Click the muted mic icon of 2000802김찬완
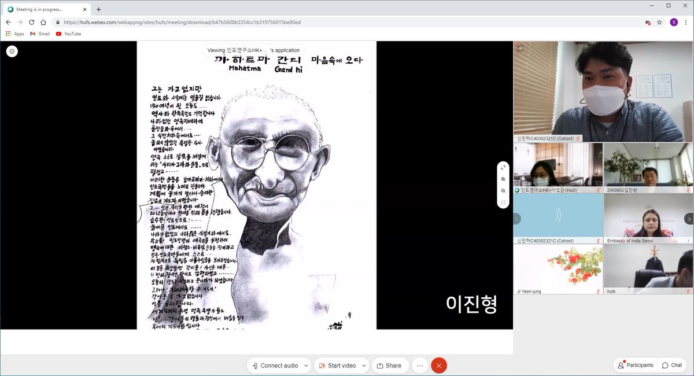 tap(688, 190)
